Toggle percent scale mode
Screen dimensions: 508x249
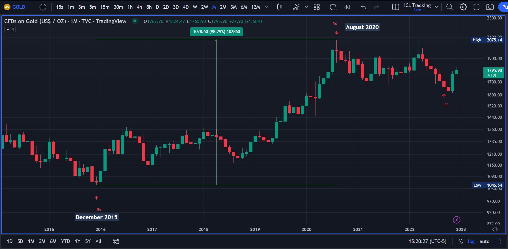(x=461, y=241)
